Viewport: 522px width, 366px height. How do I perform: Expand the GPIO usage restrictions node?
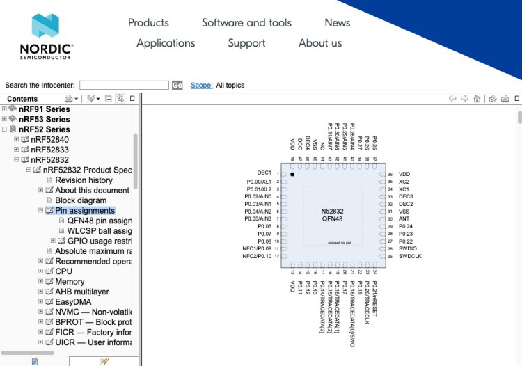[x=53, y=241]
